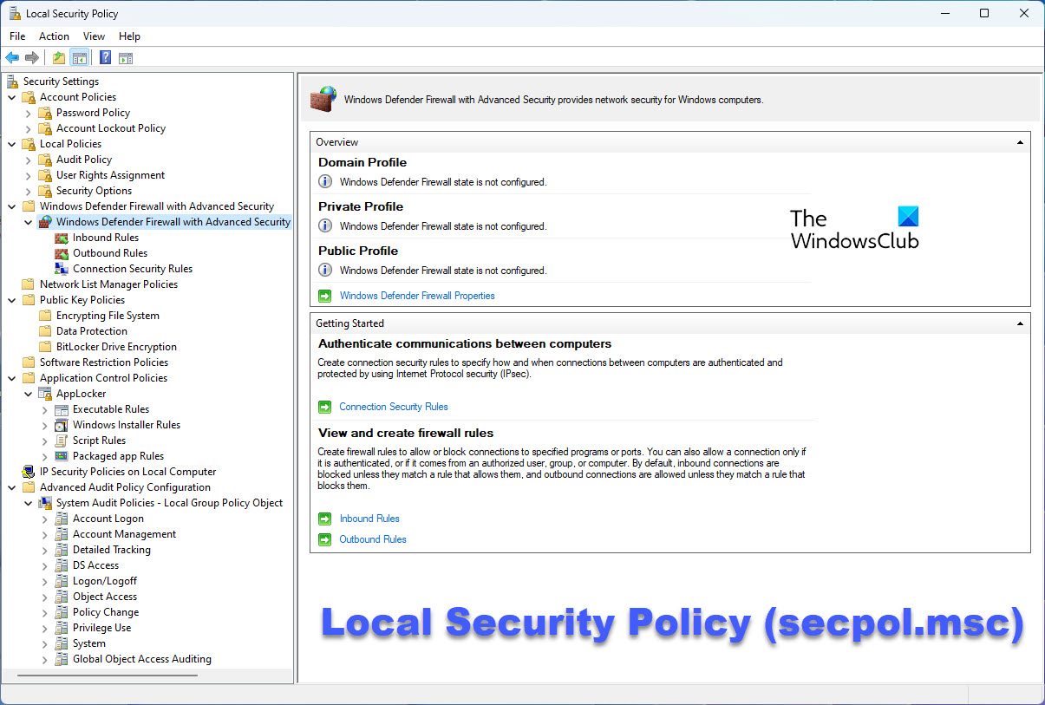The height and width of the screenshot is (705, 1045).
Task: Collapse the Overview section panel
Action: (1020, 141)
